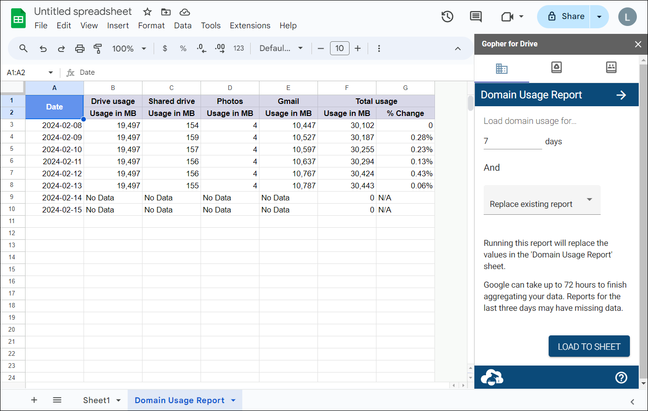Increase font size with plus

coord(357,48)
